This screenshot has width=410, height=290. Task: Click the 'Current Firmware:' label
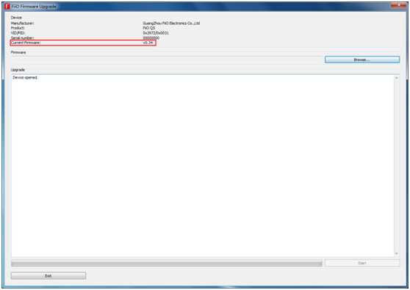[x=26, y=43]
